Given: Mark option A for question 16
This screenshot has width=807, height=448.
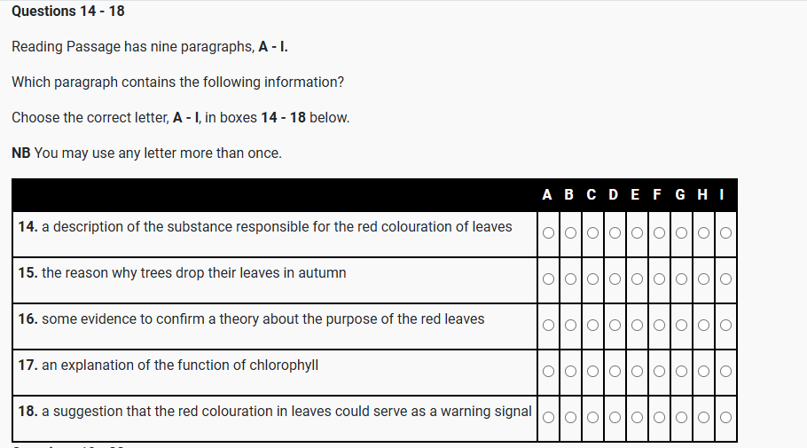Looking at the screenshot, I should pos(548,326).
